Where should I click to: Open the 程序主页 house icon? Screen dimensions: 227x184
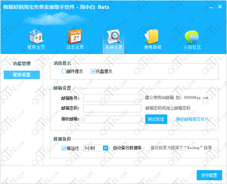tap(36, 37)
